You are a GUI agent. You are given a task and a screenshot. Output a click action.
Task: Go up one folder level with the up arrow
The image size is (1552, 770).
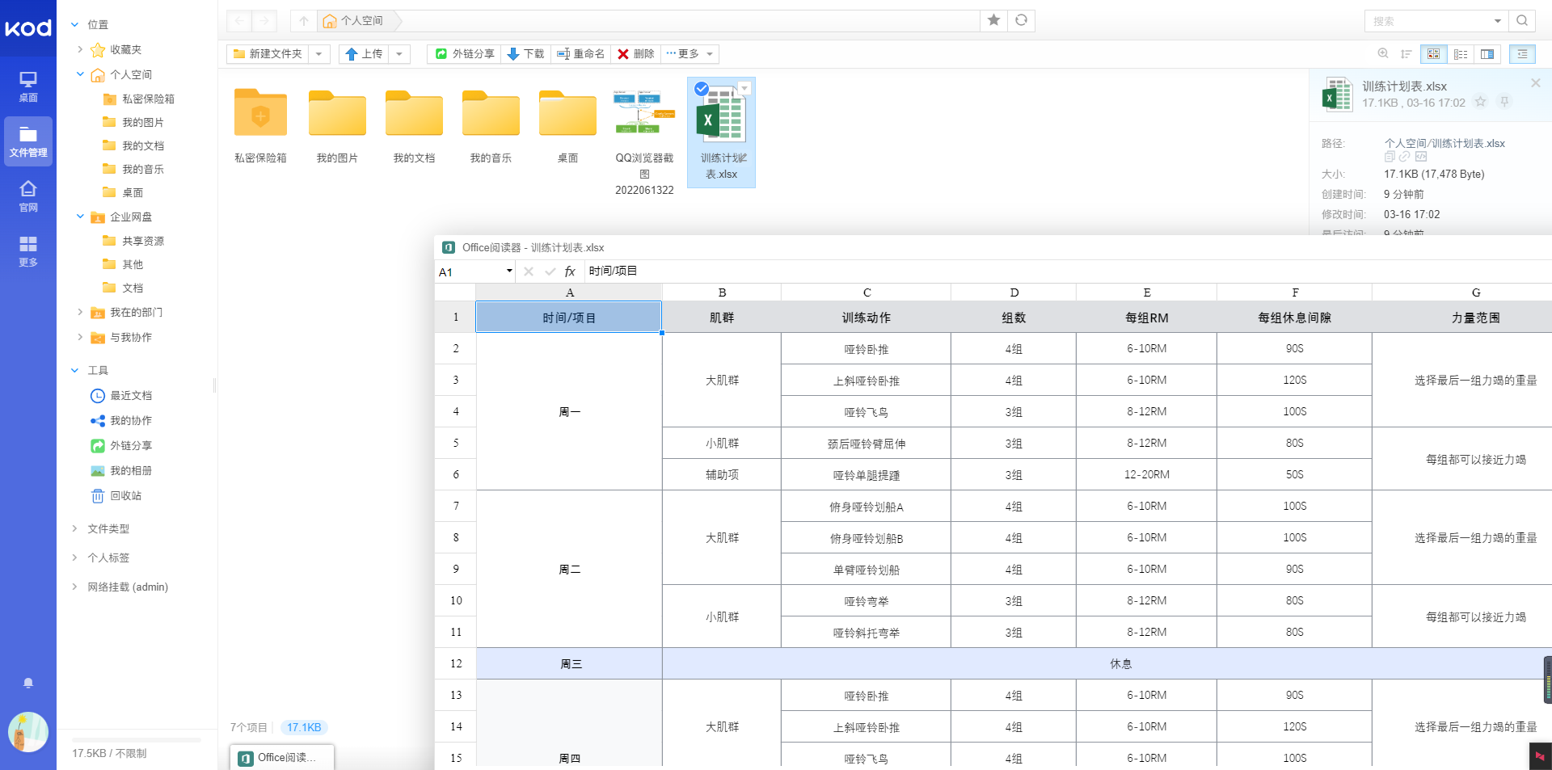[x=304, y=21]
